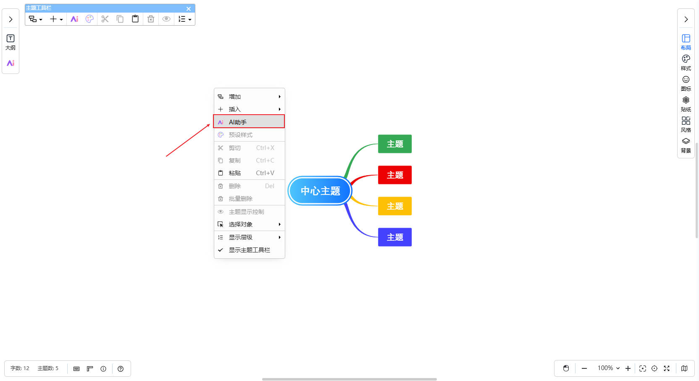Open the 100% zoom level dropdown

click(x=608, y=368)
